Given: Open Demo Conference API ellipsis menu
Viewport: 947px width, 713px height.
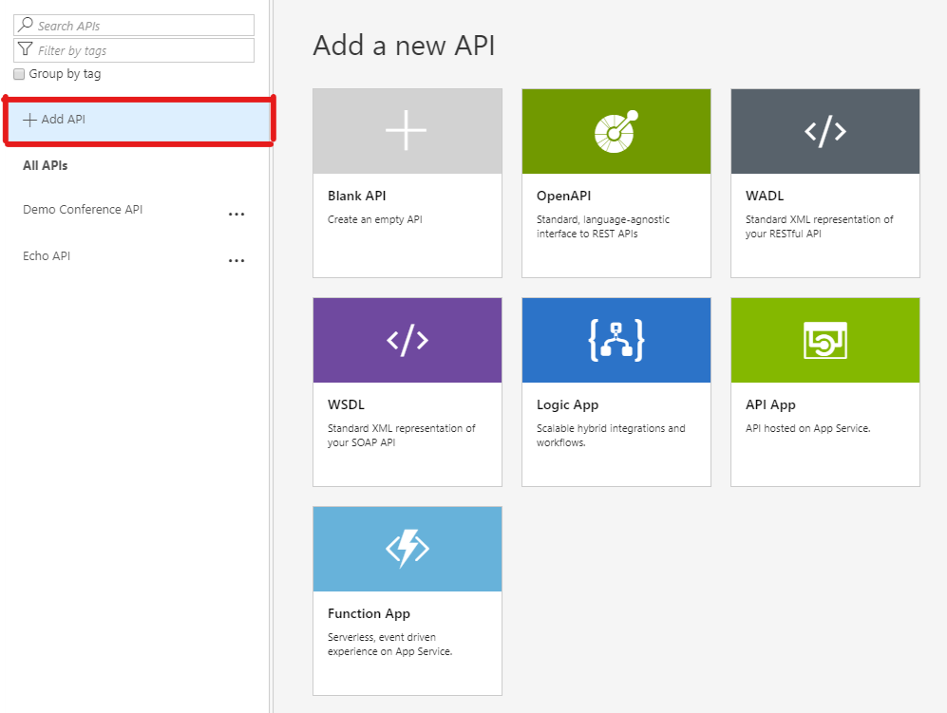Looking at the screenshot, I should [237, 215].
